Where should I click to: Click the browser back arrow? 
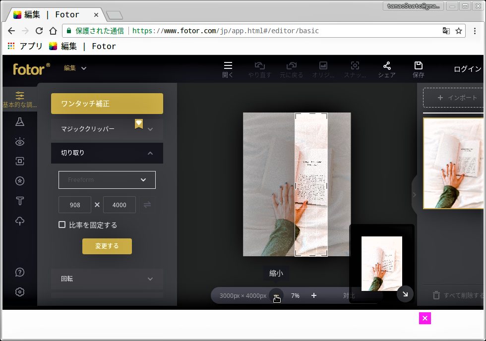[x=11, y=31]
